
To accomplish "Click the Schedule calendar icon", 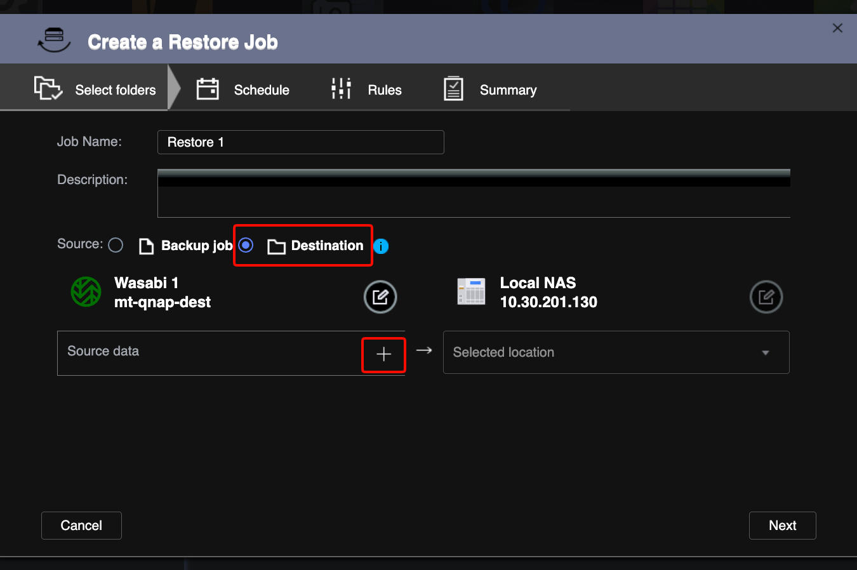I will click(x=208, y=89).
